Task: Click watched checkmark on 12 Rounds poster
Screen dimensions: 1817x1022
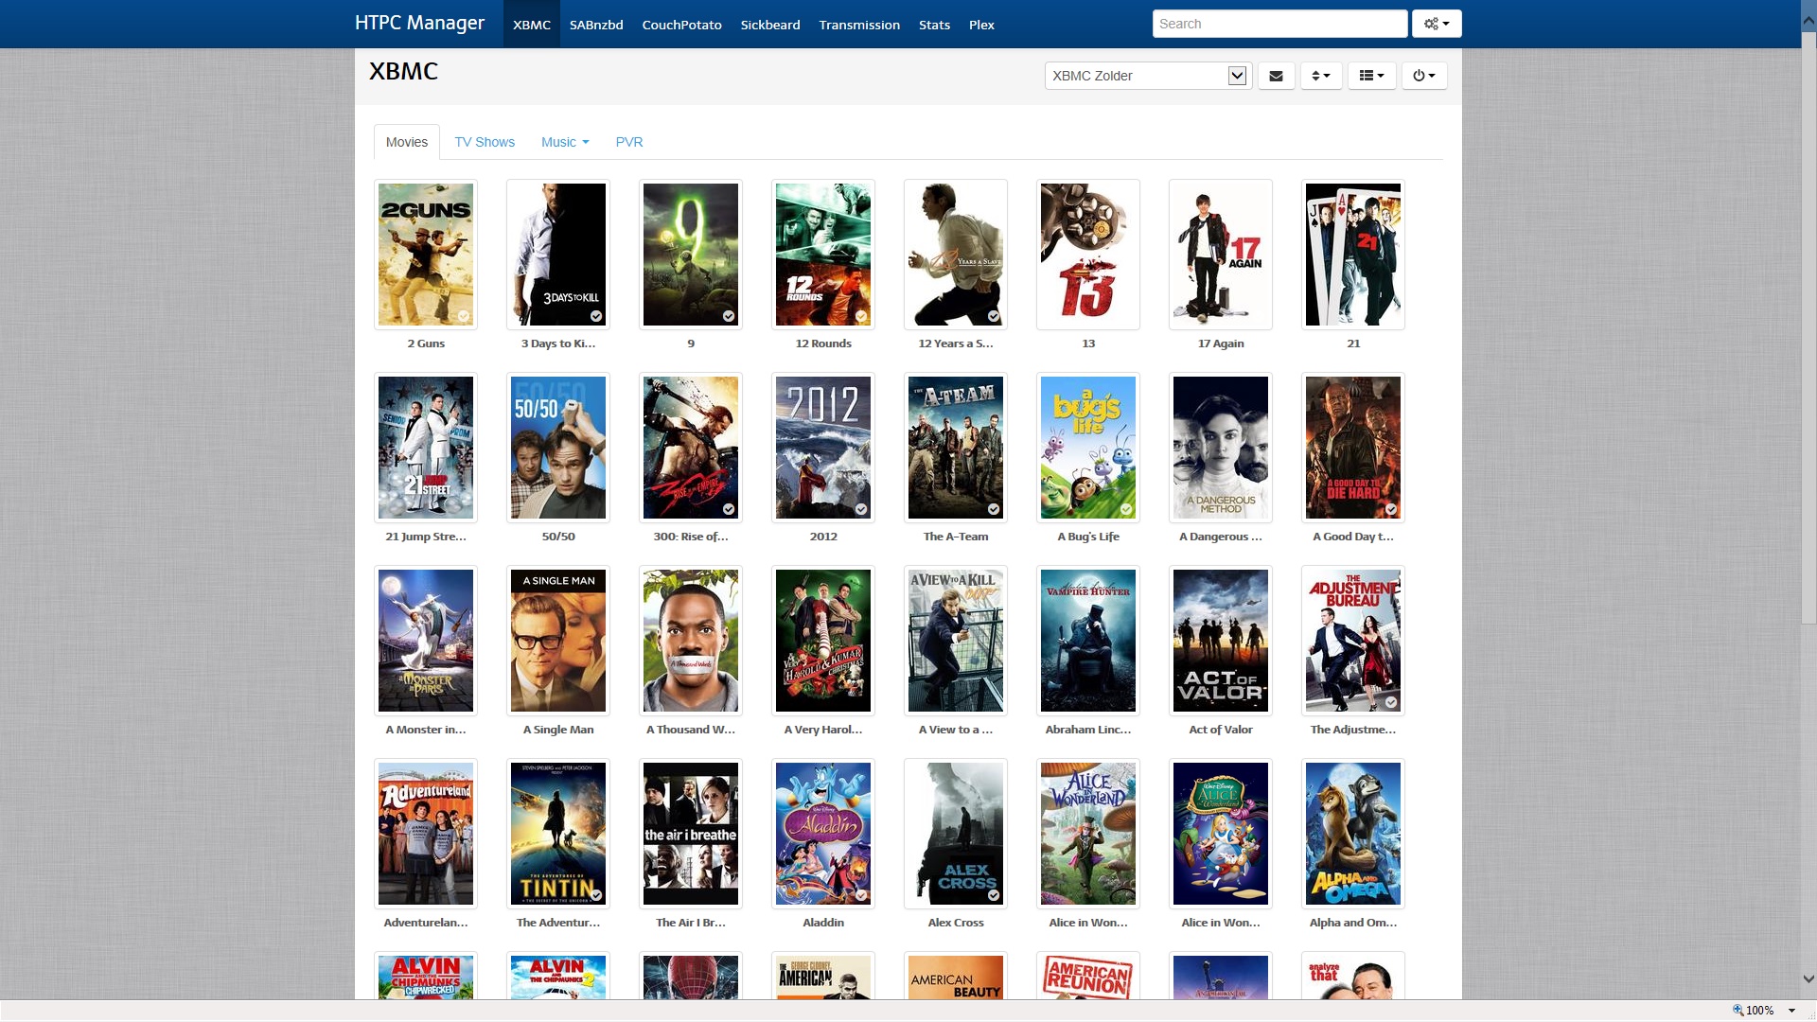Action: pyautogui.click(x=861, y=316)
